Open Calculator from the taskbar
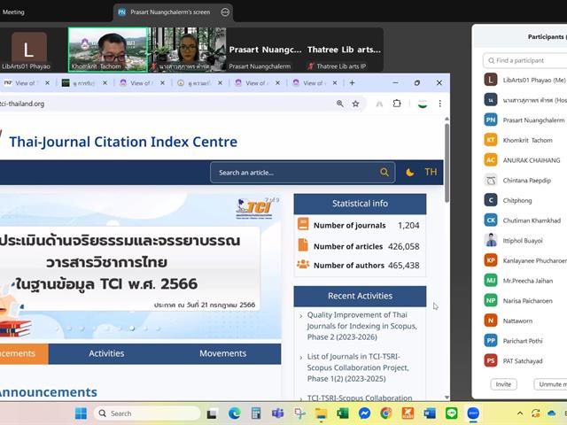The image size is (567, 425). coord(256,413)
